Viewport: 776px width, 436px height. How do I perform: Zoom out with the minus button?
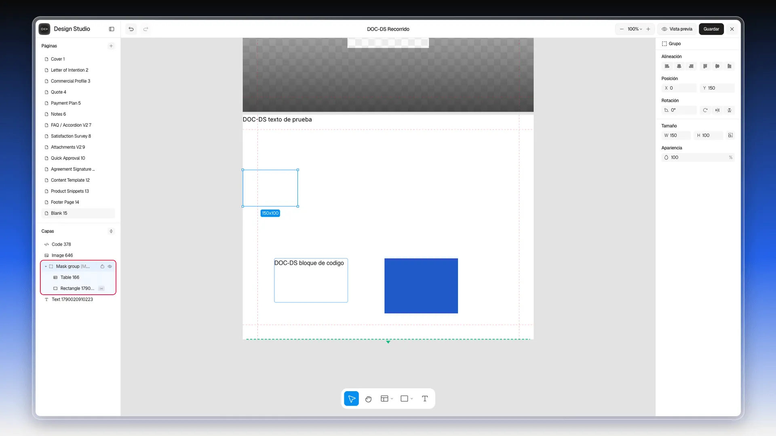622,29
